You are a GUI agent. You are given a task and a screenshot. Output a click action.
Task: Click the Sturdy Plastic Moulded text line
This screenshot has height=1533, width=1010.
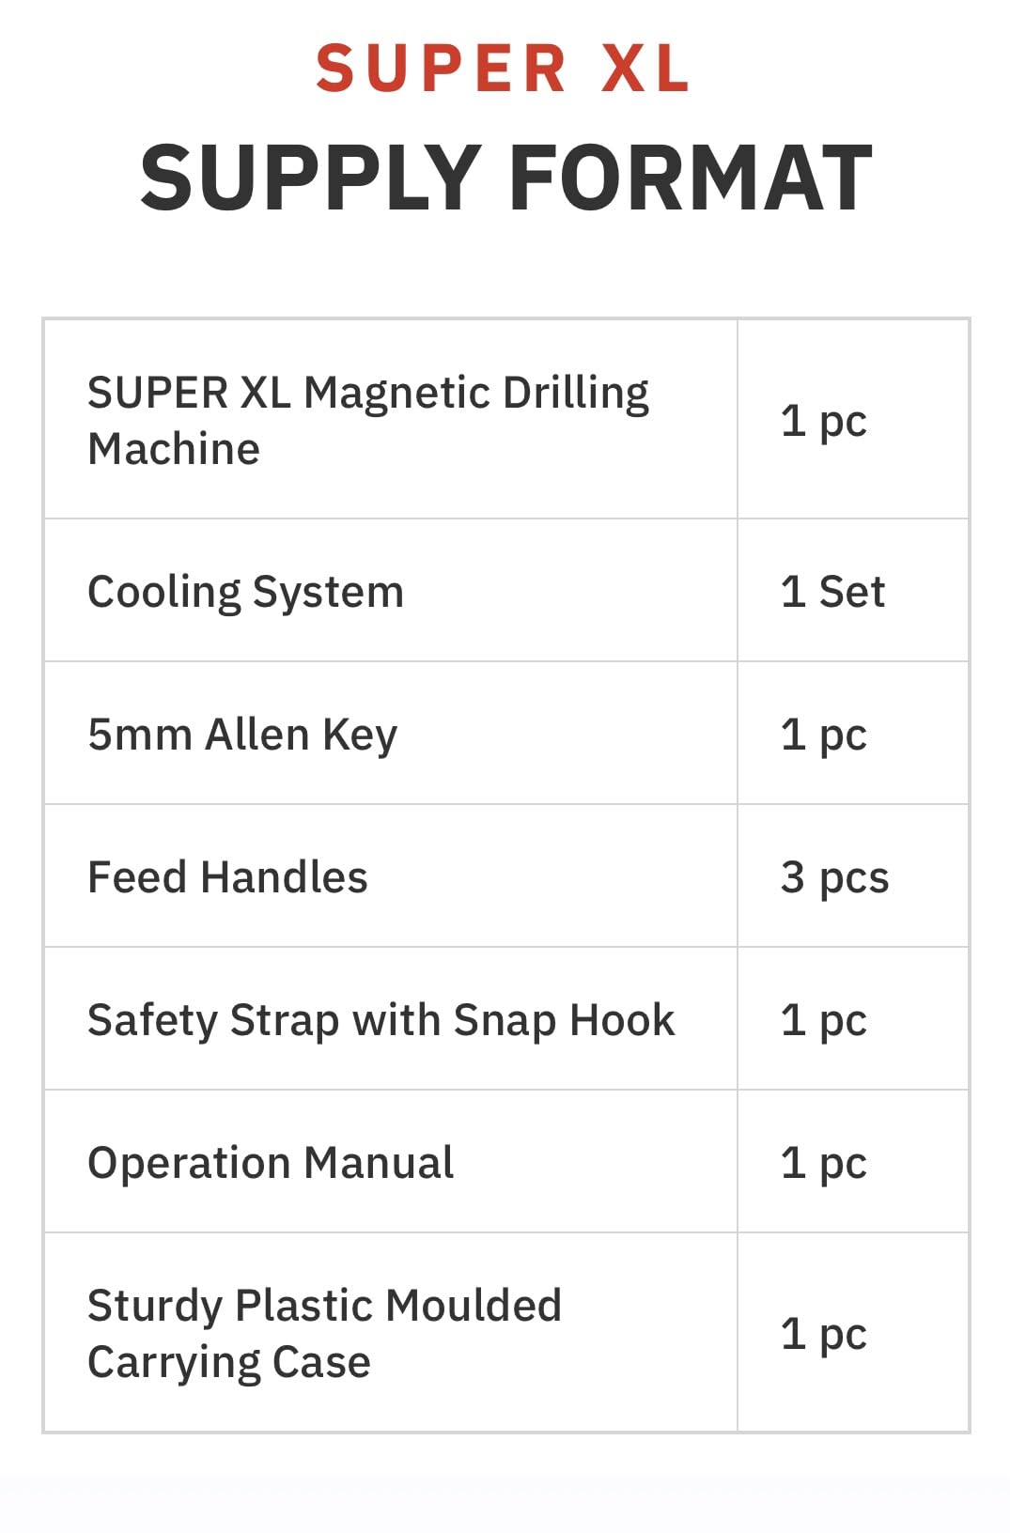point(324,1306)
